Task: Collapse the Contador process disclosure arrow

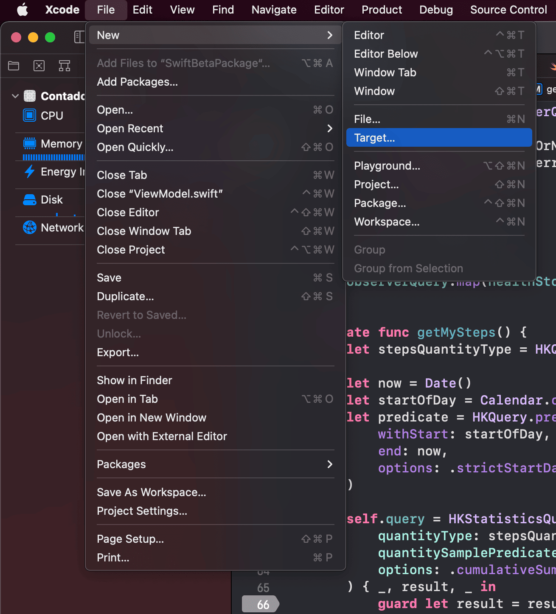Action: [x=15, y=96]
